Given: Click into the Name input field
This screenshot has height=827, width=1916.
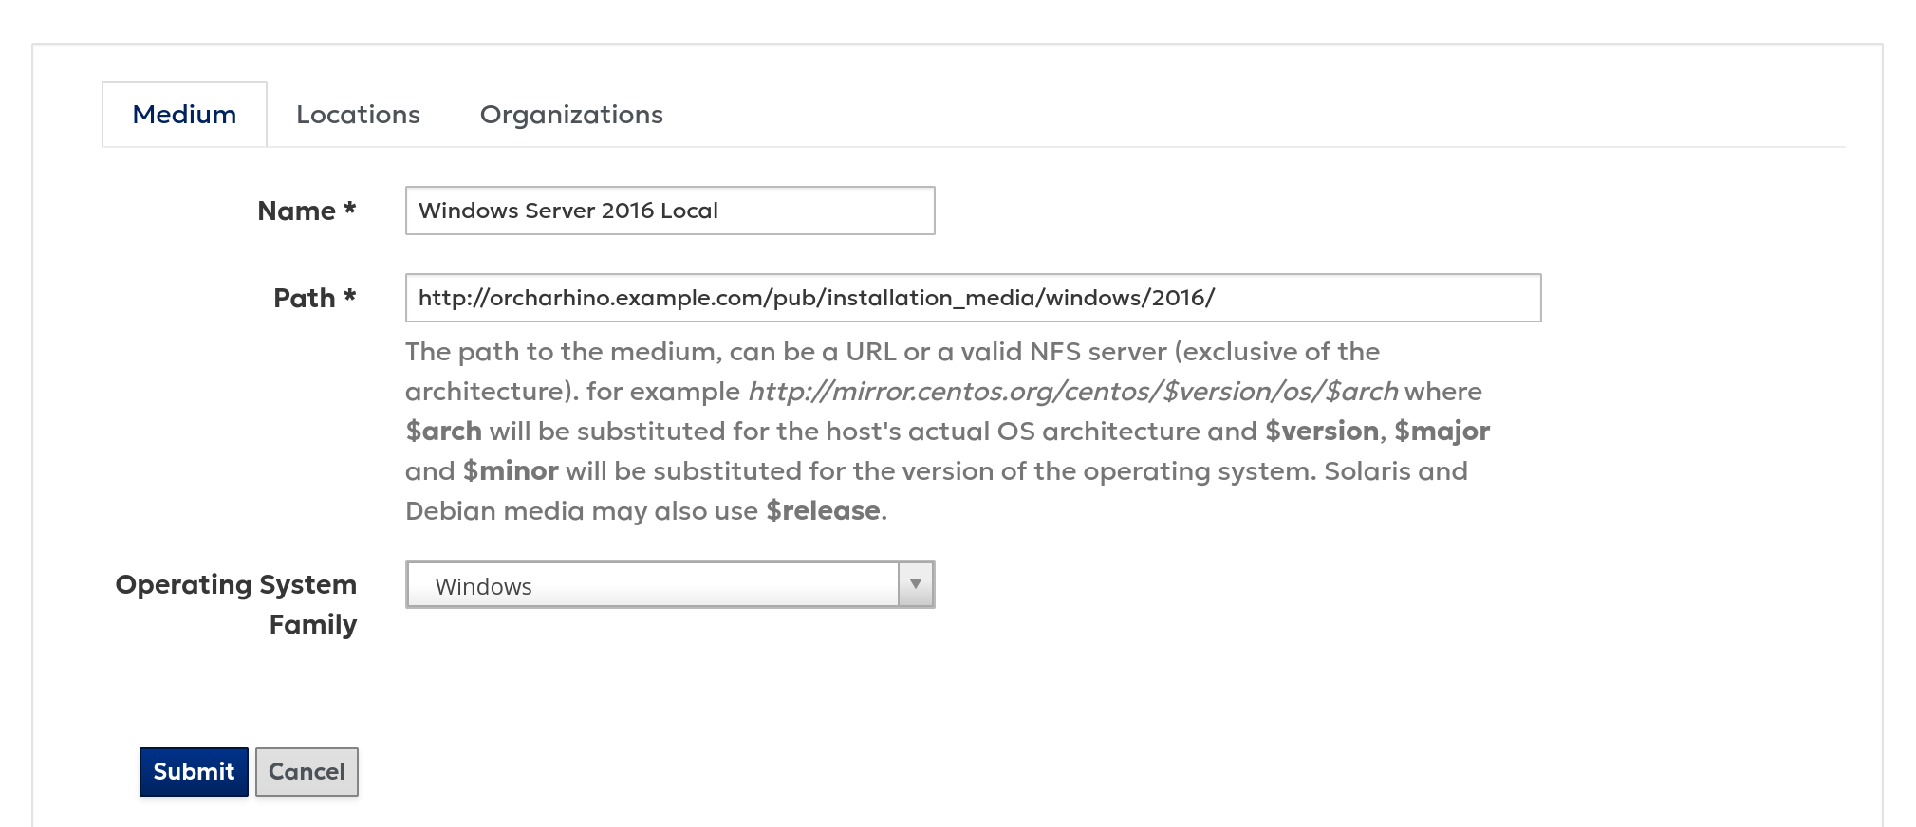Looking at the screenshot, I should [669, 211].
